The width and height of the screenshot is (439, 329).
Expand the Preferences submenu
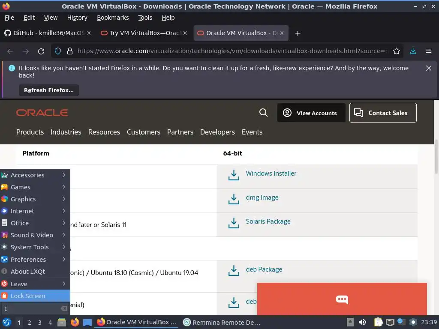tap(35, 260)
